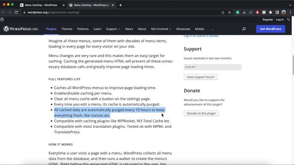Click the address bar URL field
294x165 pixels.
120,12
